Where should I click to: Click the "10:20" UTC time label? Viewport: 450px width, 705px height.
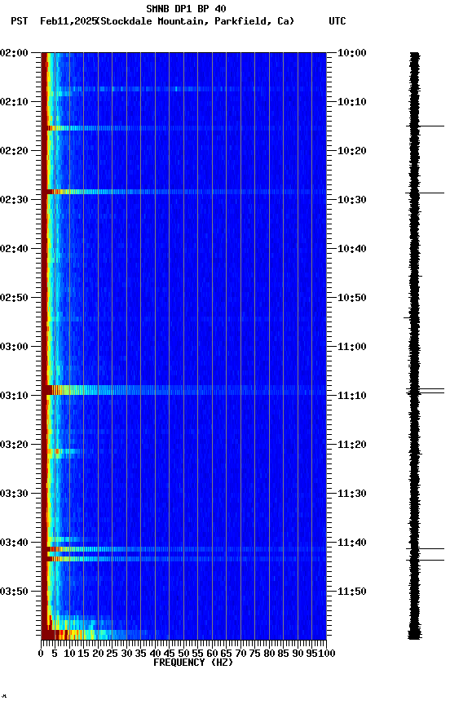click(x=351, y=151)
